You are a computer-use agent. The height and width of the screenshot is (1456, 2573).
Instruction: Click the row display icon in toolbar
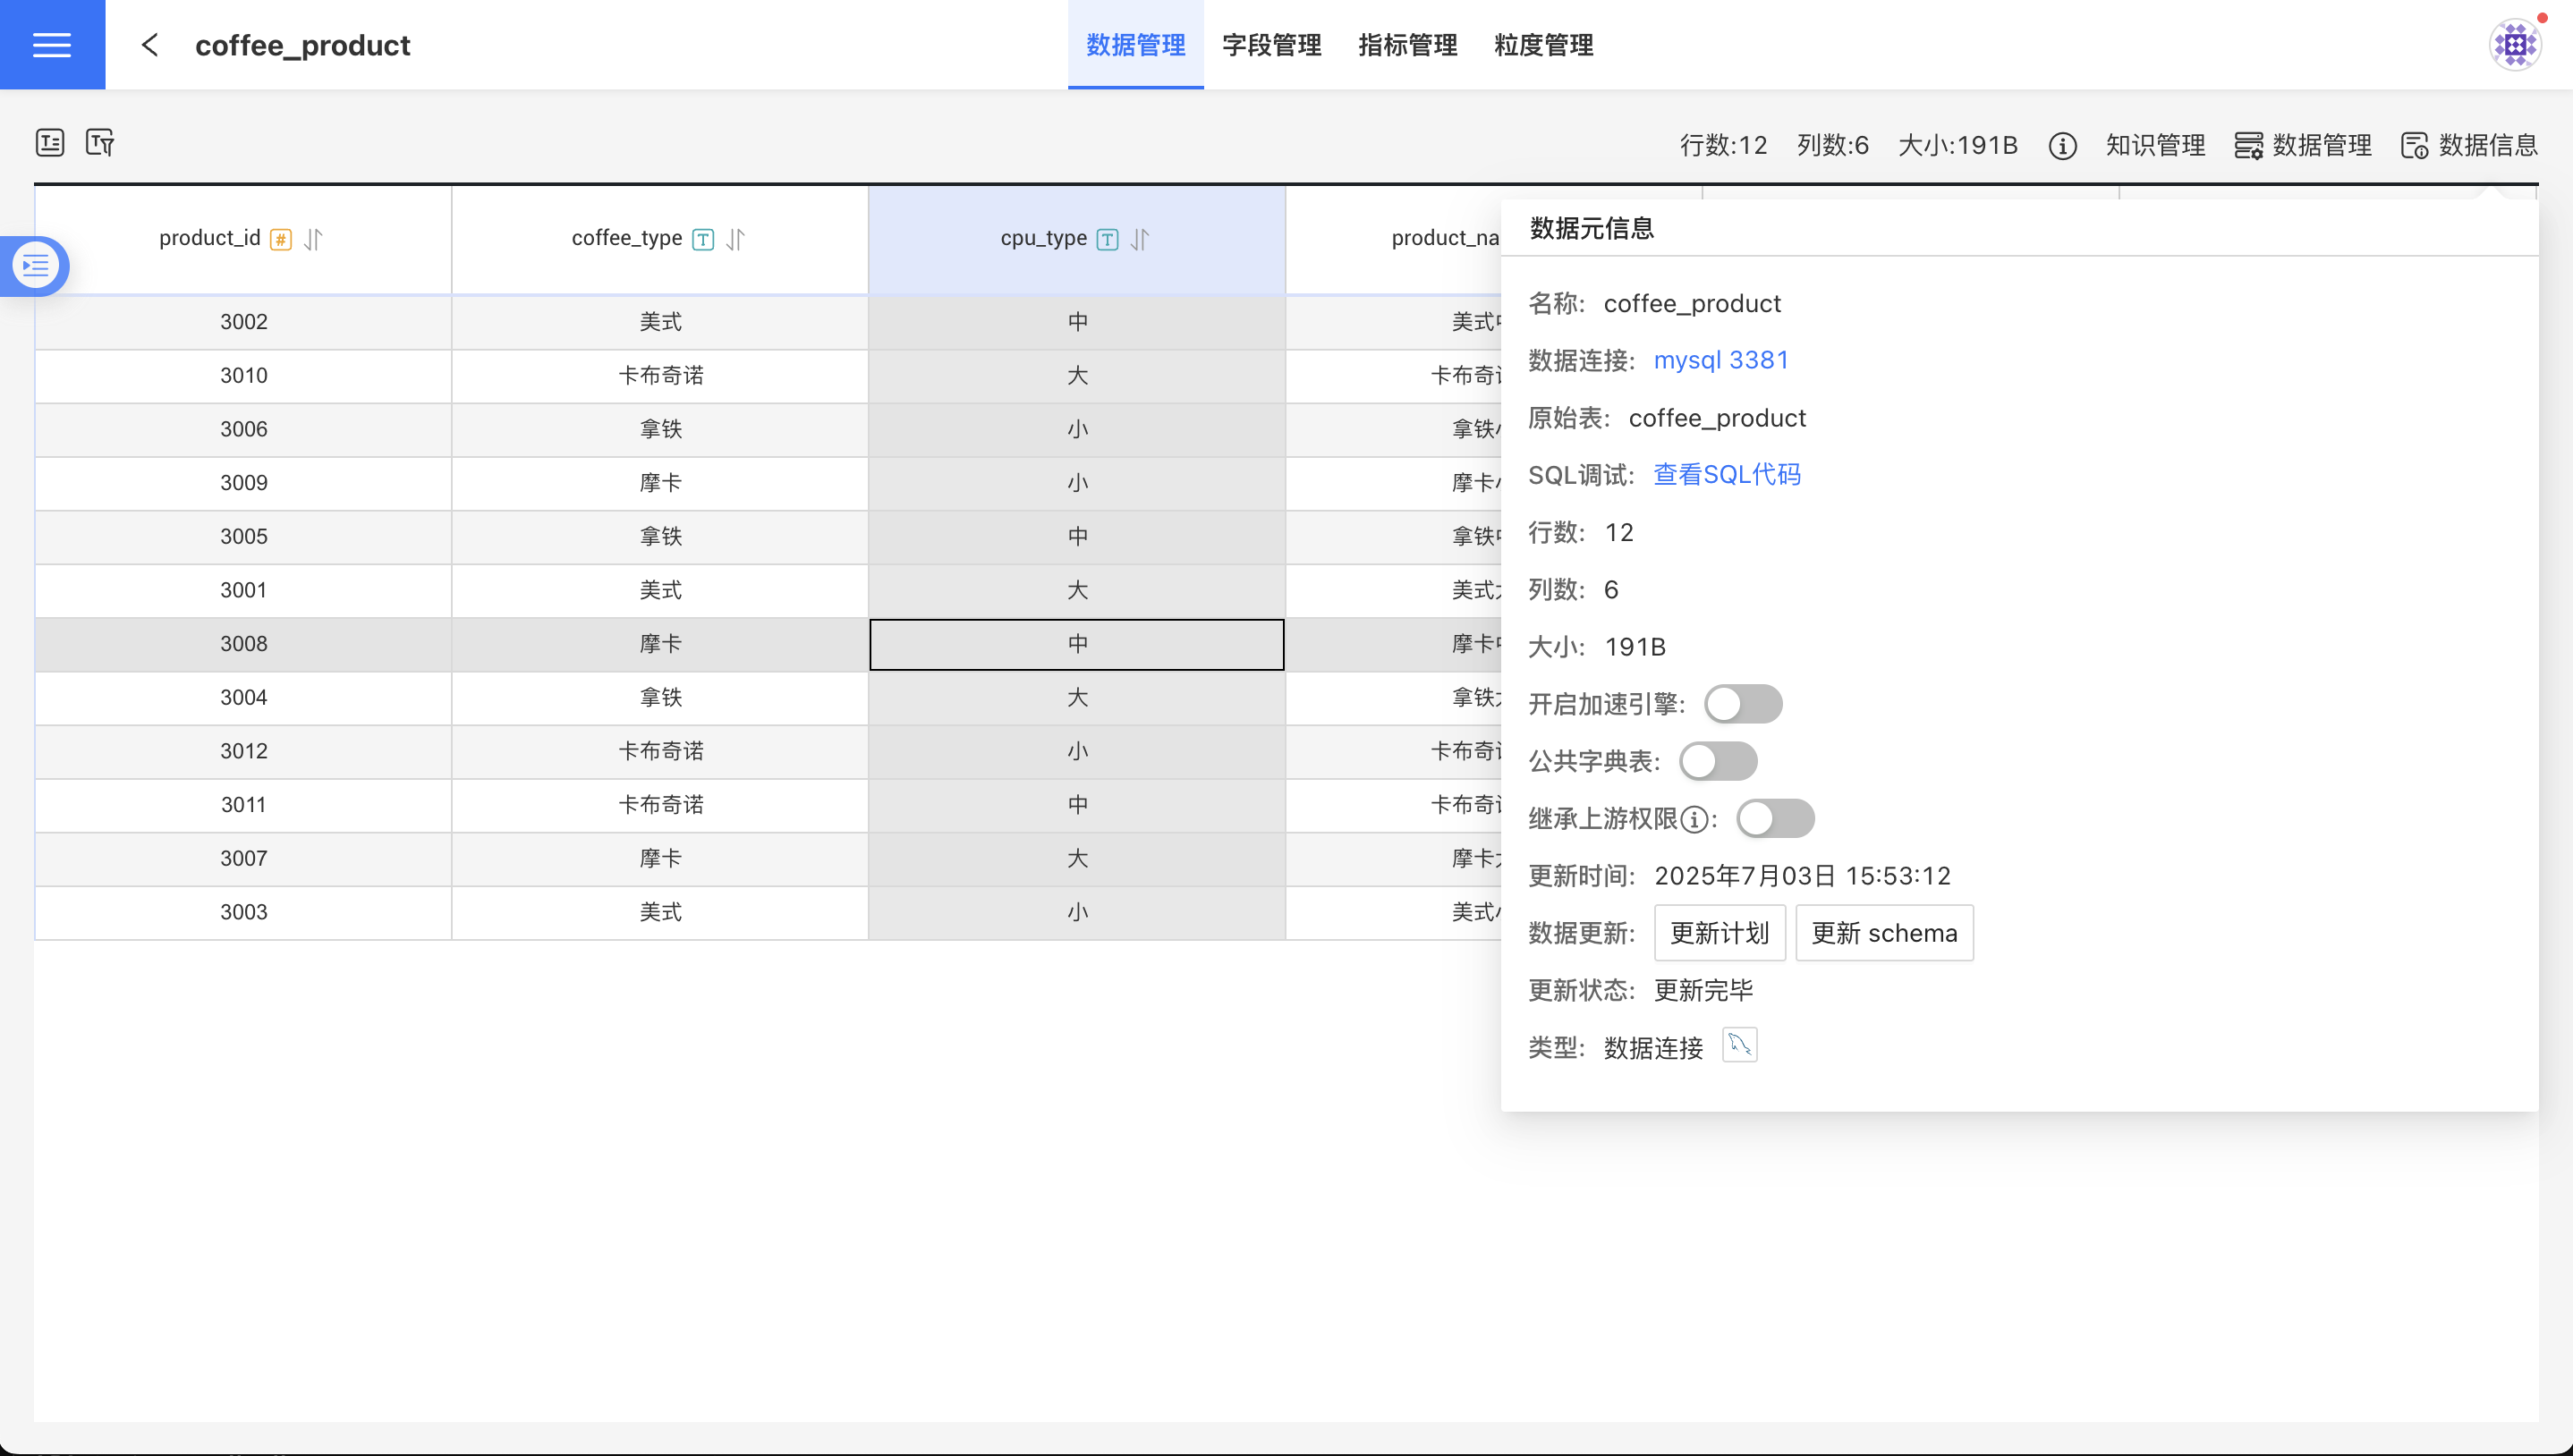[x=50, y=143]
